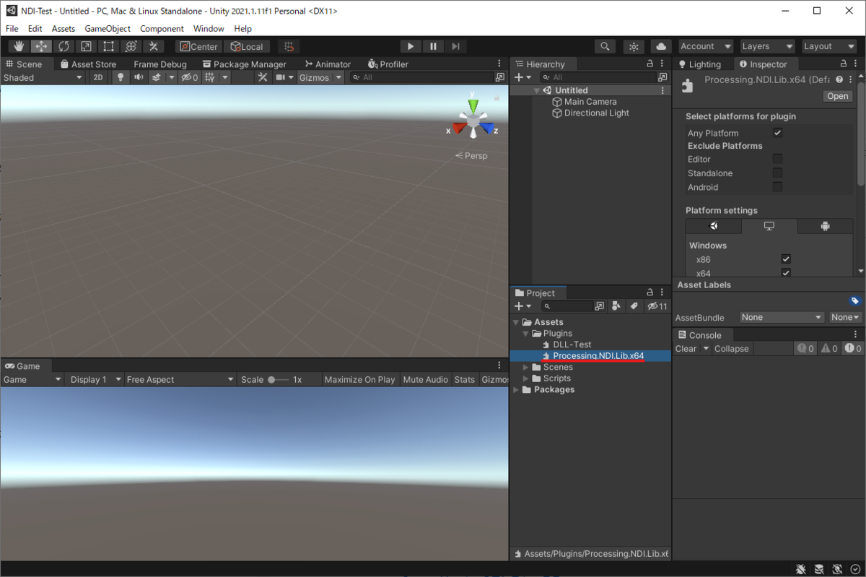Open the custom editor tools

coord(153,46)
